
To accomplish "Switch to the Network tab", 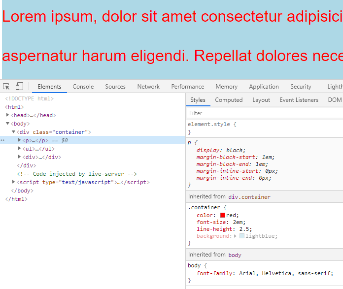I will point(148,87).
